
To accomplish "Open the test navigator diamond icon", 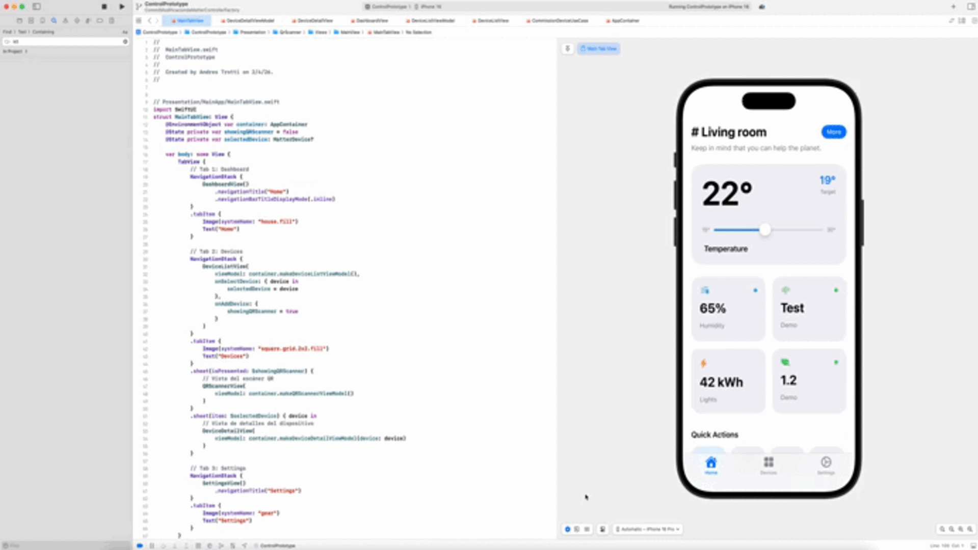I will (77, 21).
